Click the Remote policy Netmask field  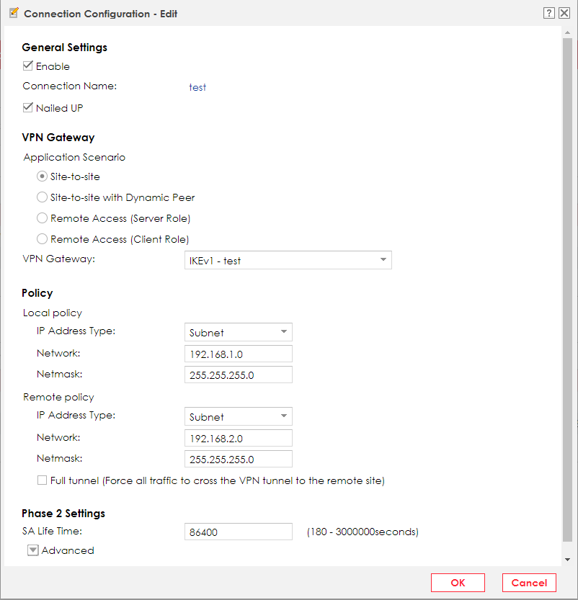(238, 460)
